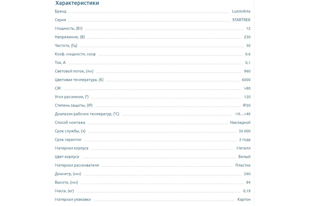Click the Напряжение value 230
Screen dimensions: 309x206
click(247, 37)
